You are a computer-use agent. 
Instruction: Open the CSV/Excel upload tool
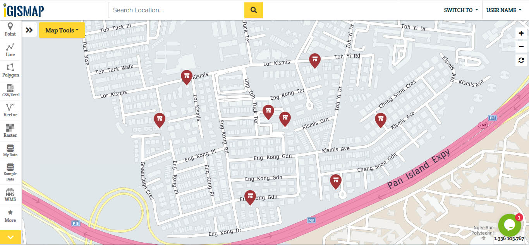[10, 90]
